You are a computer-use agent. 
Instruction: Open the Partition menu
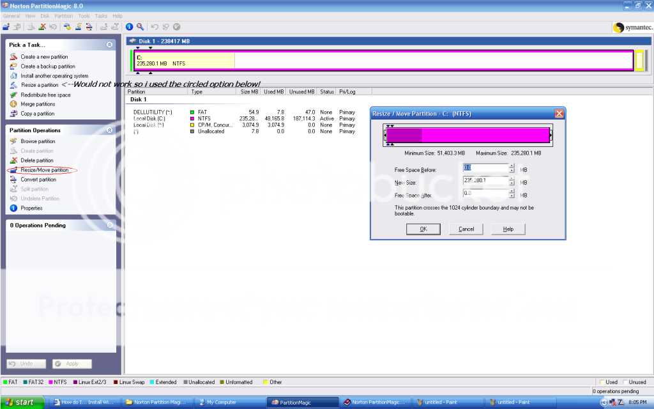point(63,15)
